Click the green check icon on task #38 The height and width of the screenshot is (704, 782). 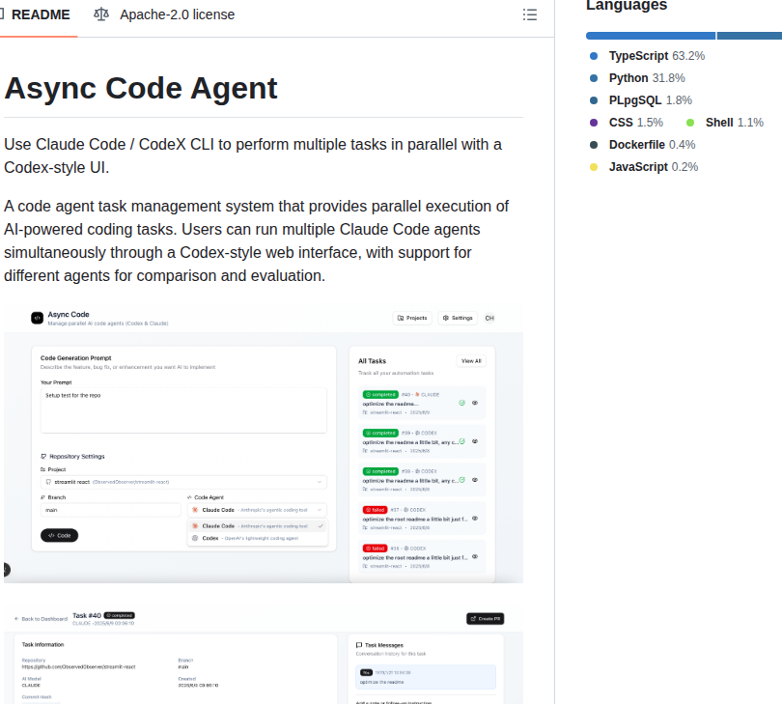tap(461, 480)
